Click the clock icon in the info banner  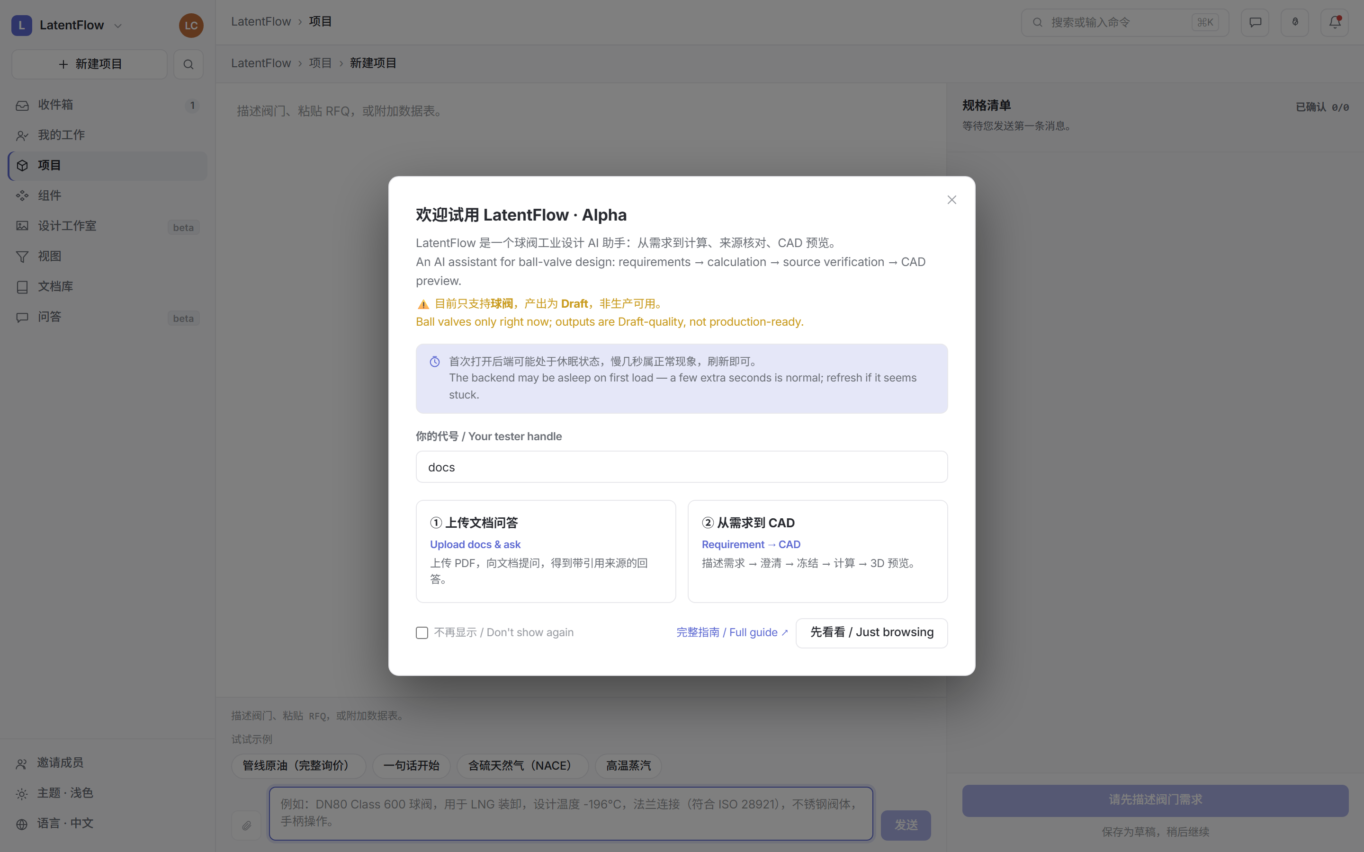tap(435, 362)
